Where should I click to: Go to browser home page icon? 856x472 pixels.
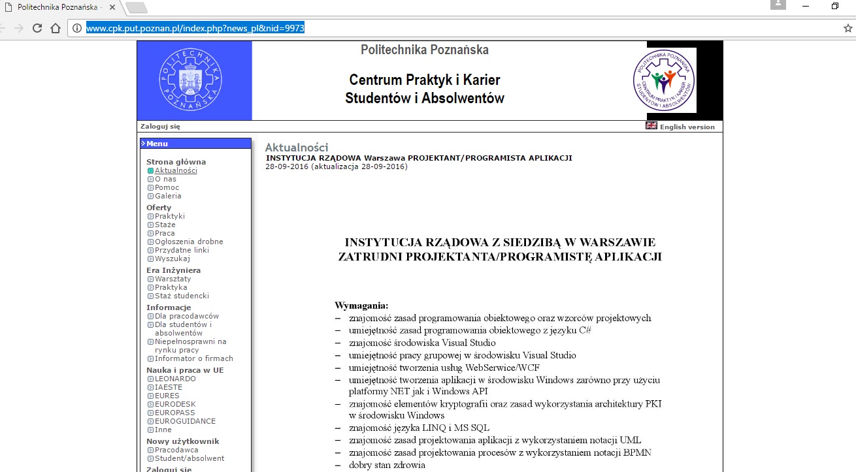pyautogui.click(x=56, y=28)
